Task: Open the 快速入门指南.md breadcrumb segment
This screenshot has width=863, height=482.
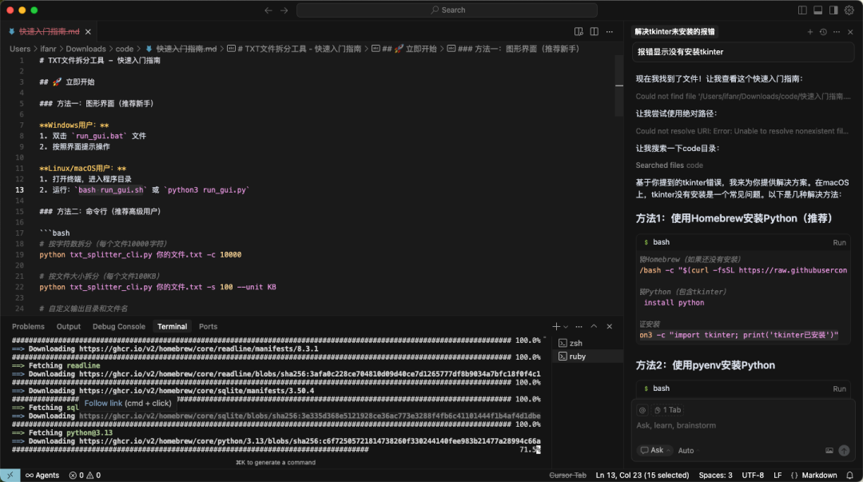Action: [181, 49]
